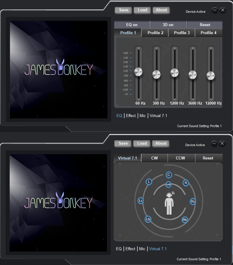Click Save in the upper window
The height and width of the screenshot is (265, 233).
[x=123, y=10]
